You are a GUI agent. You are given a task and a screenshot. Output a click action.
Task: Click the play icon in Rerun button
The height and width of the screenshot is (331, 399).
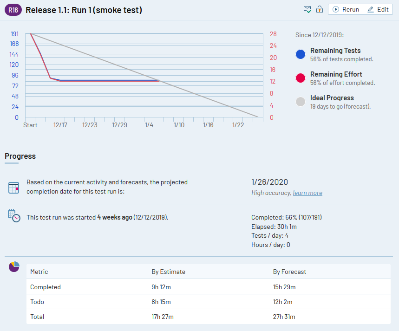[x=336, y=9]
